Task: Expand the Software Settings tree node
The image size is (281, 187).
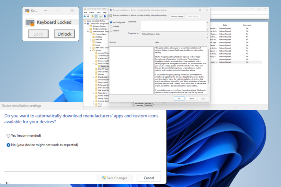Action: click(x=88, y=26)
